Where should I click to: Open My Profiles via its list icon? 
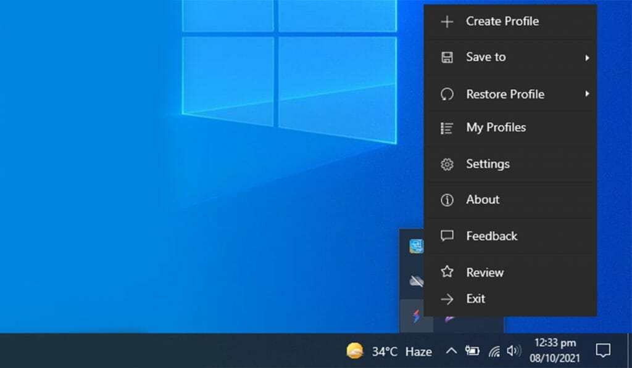point(447,128)
